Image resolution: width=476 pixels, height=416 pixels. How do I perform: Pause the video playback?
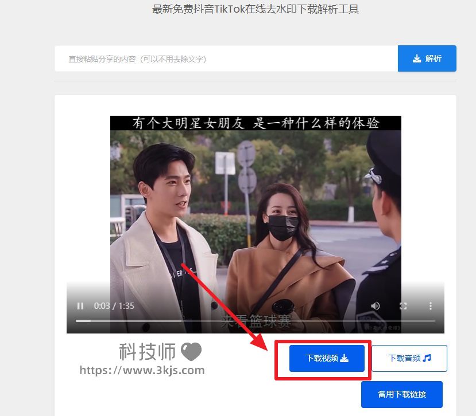coord(80,306)
